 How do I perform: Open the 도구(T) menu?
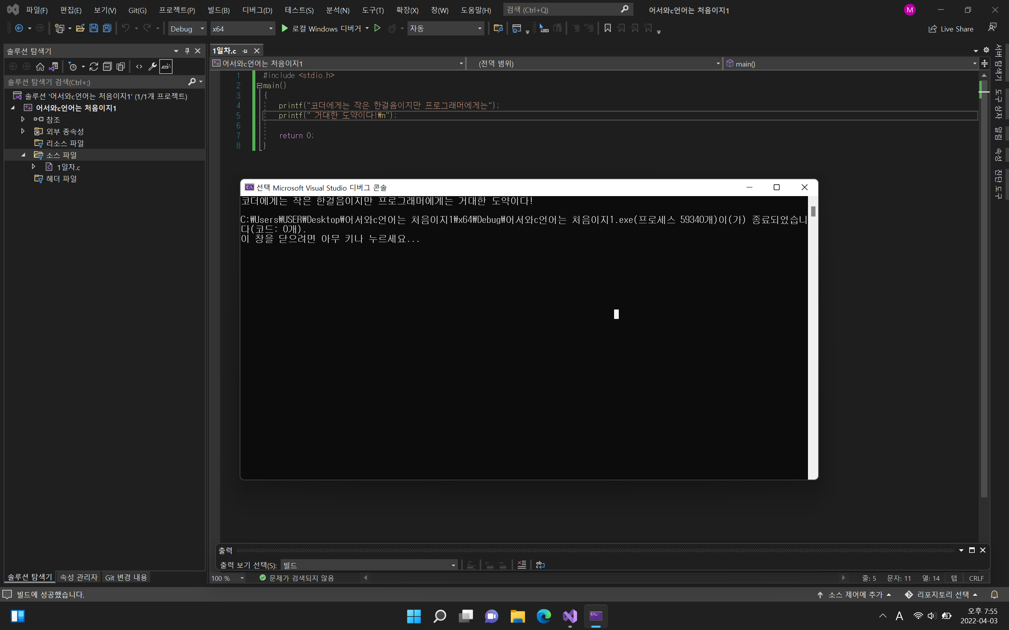coord(373,10)
